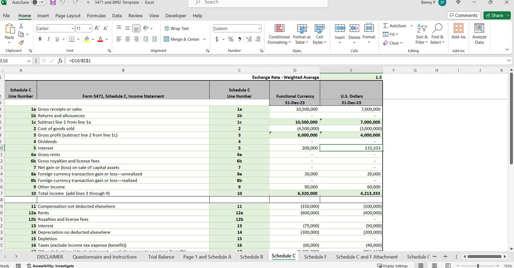Click the Increase Decimal icon
The width and height of the screenshot is (514, 268).
tap(249, 39)
